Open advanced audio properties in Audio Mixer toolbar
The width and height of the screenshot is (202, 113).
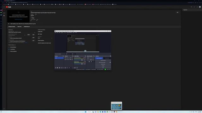click(x=75, y=68)
